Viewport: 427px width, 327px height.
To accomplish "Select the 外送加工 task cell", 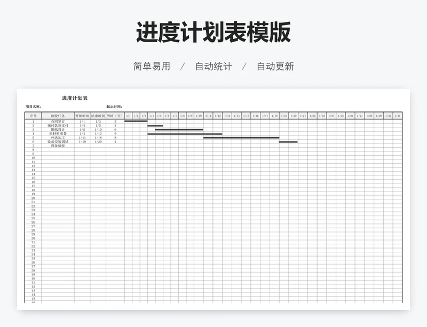I will pyautogui.click(x=58, y=138).
